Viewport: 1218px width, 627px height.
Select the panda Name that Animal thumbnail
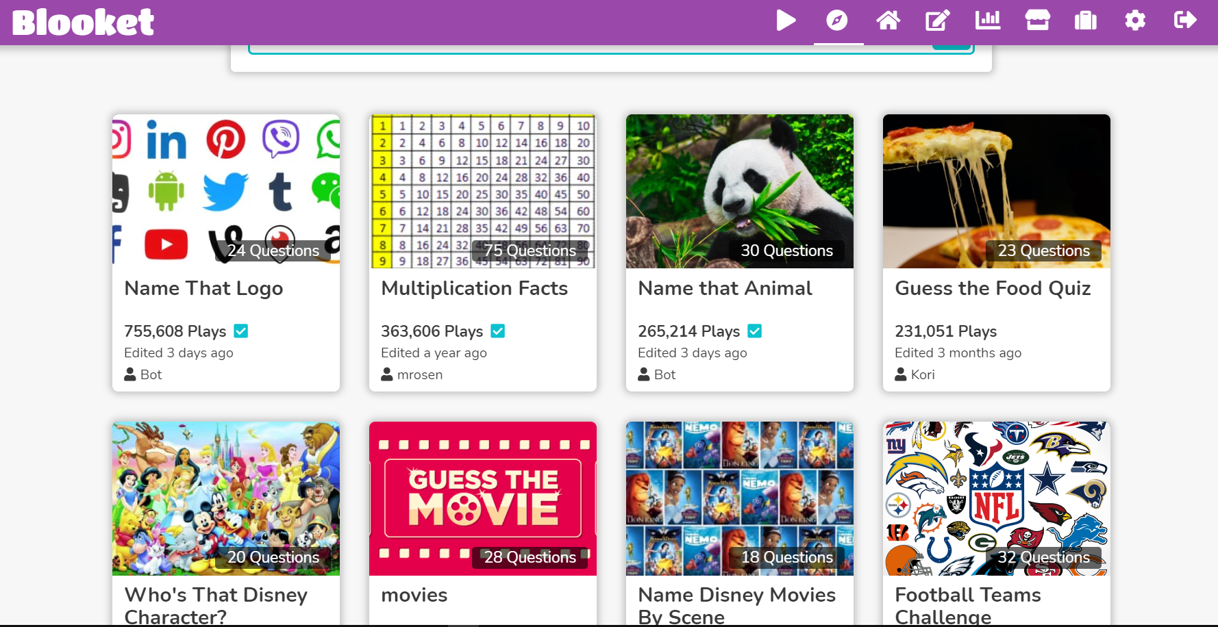[739, 191]
